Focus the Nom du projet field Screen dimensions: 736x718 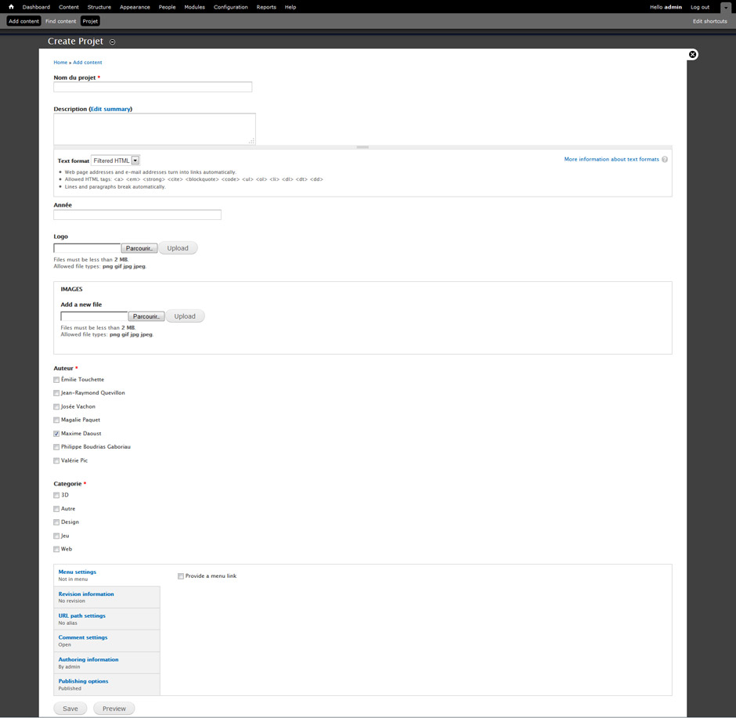coord(153,87)
